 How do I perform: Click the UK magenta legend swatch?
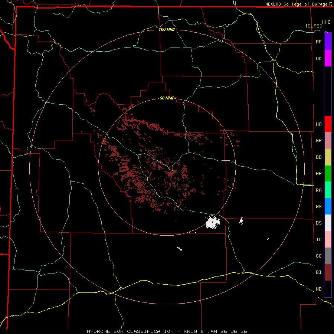328,58
